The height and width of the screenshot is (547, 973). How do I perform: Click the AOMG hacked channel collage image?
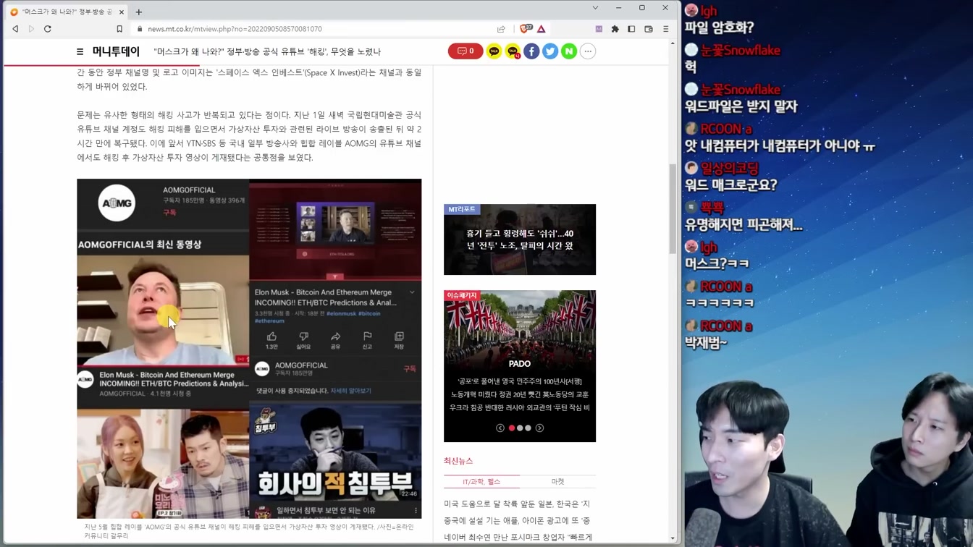249,348
